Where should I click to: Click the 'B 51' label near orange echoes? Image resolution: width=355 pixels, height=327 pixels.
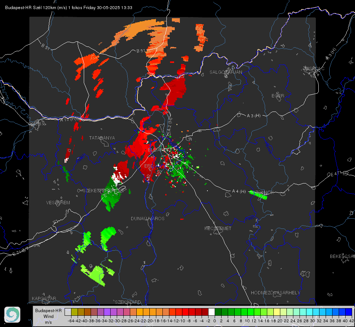pos(141,51)
